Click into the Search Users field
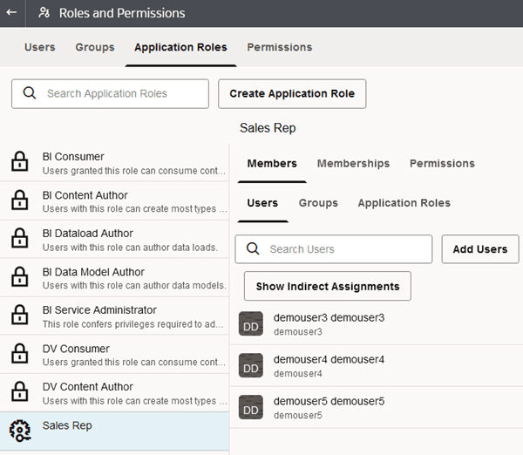 click(345, 249)
